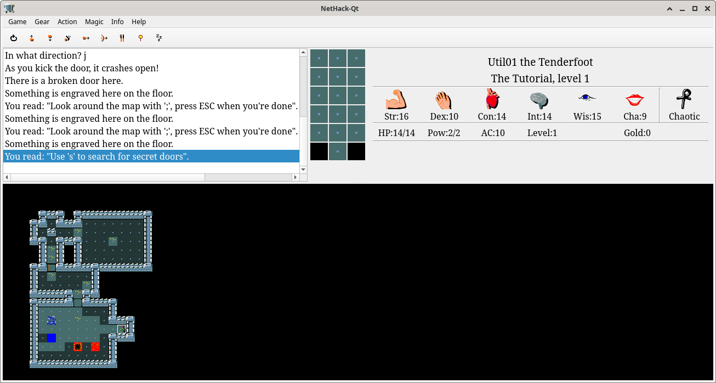Click the AC:10 status value
This screenshot has height=383, width=716.
coord(492,133)
